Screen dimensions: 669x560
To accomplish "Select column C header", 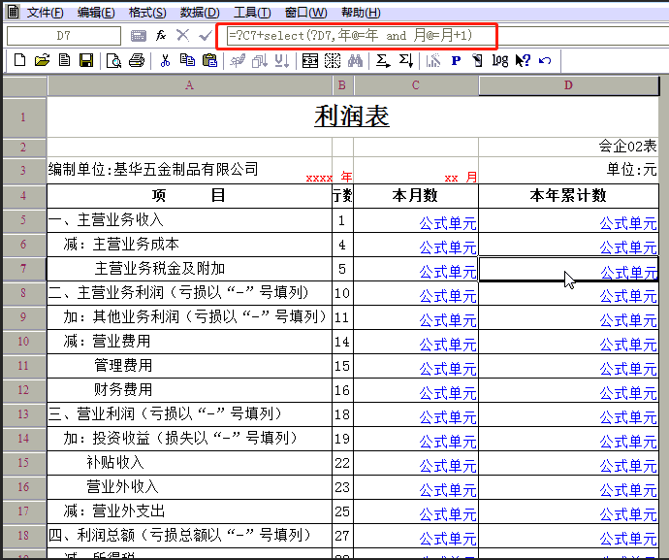I will pos(416,85).
